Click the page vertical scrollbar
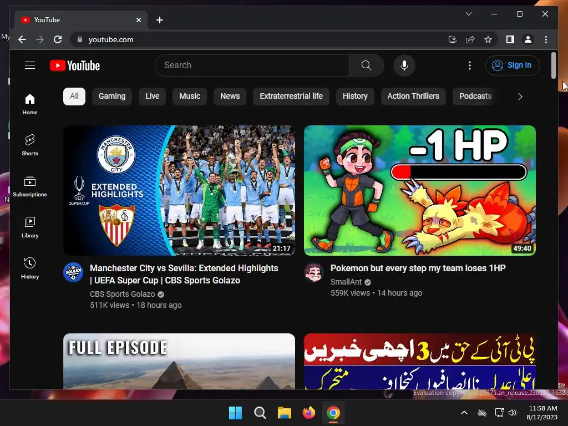The image size is (568, 426). point(554,65)
